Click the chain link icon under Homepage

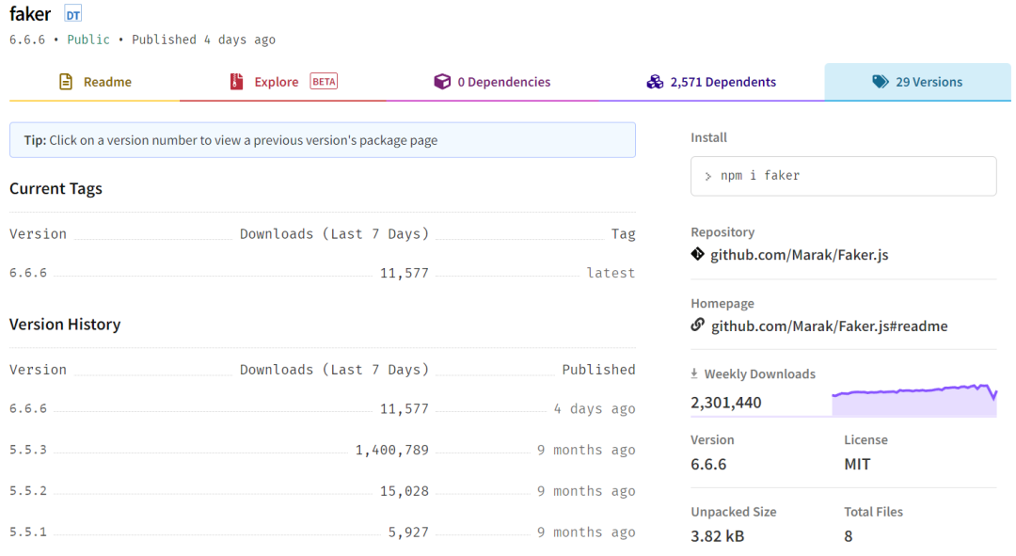coord(697,326)
